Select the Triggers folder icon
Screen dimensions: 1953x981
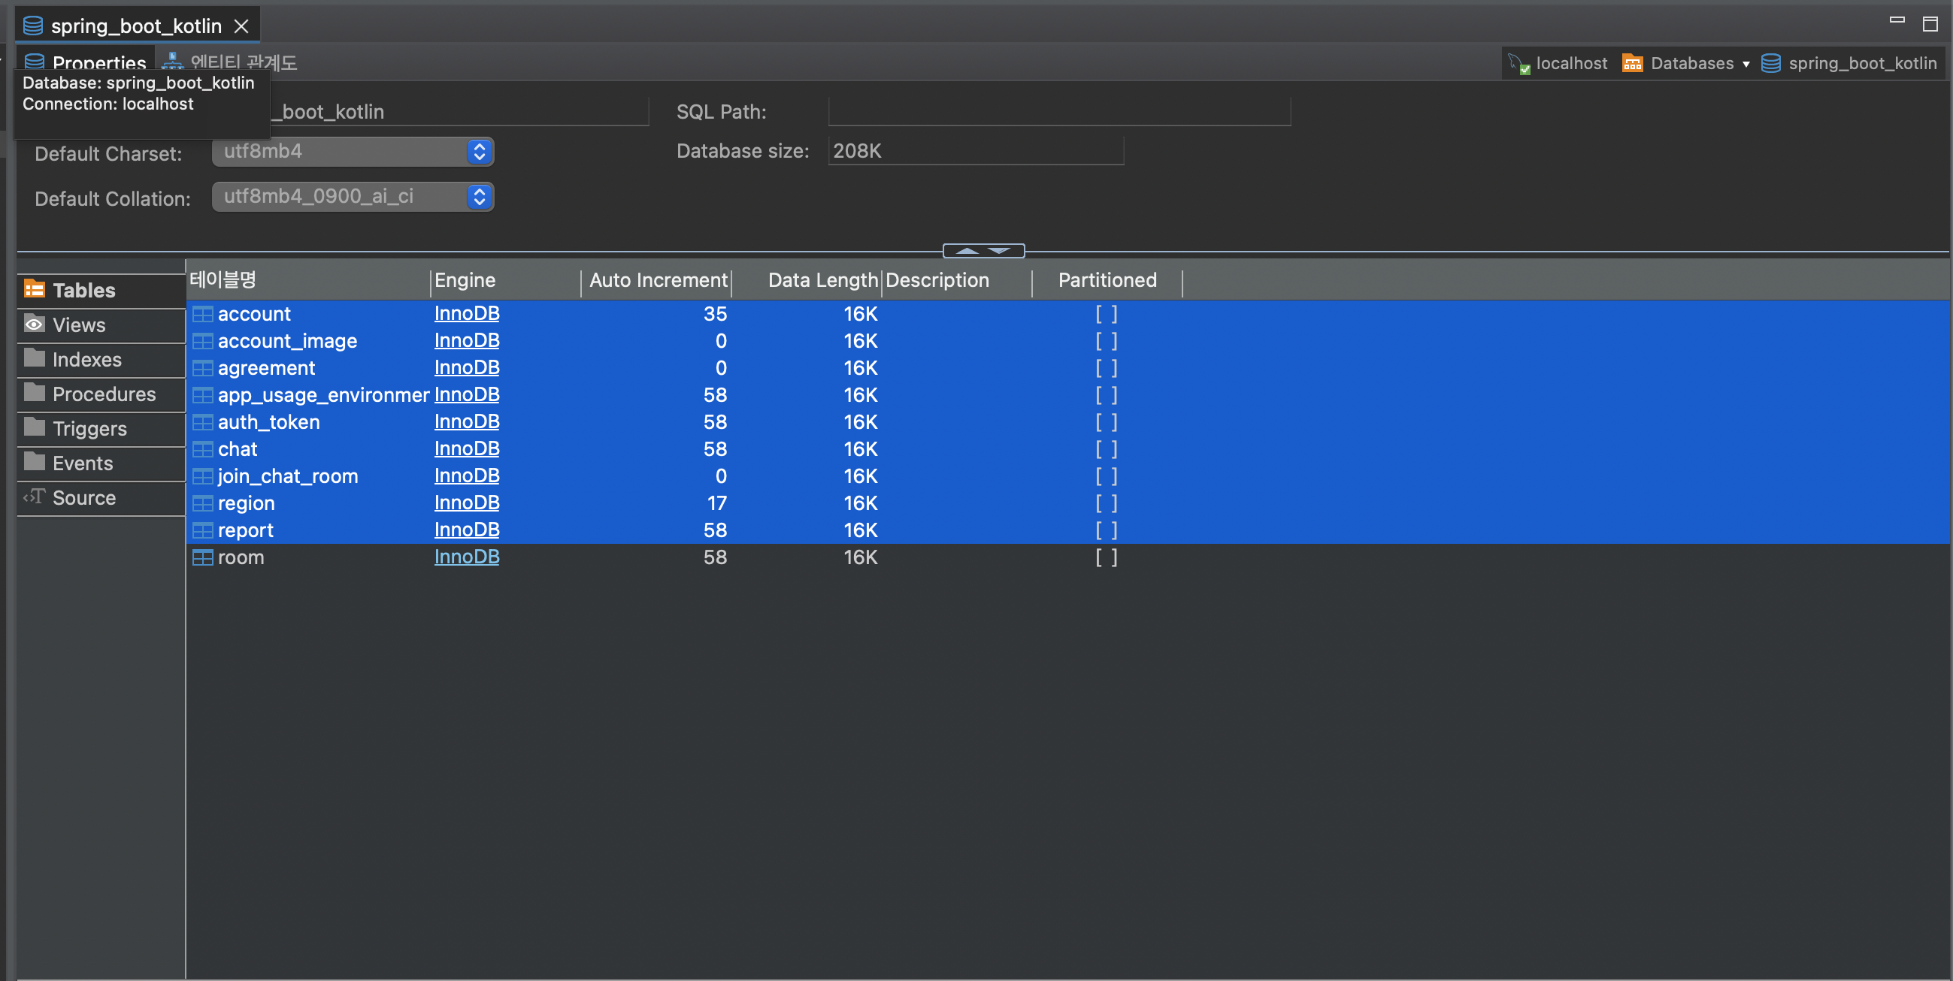click(x=34, y=428)
